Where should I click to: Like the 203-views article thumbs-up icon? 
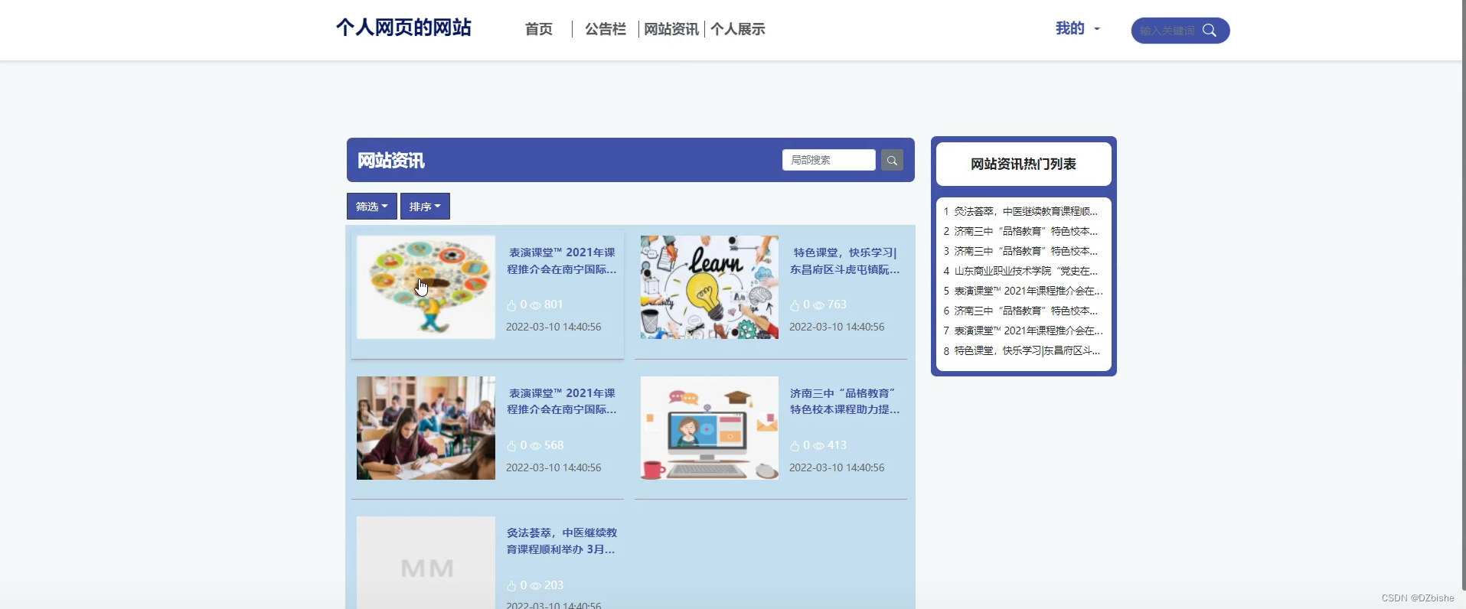point(511,586)
